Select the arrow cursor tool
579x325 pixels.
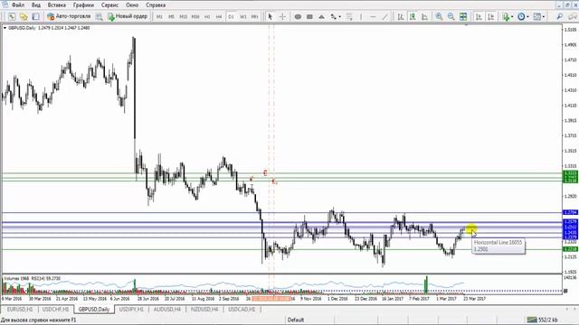click(271, 16)
